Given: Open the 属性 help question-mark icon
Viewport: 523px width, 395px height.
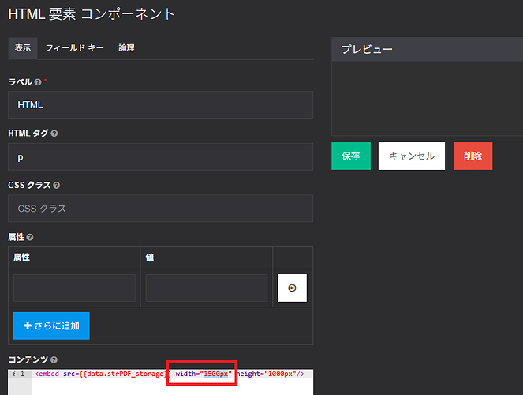Looking at the screenshot, I should pos(30,238).
